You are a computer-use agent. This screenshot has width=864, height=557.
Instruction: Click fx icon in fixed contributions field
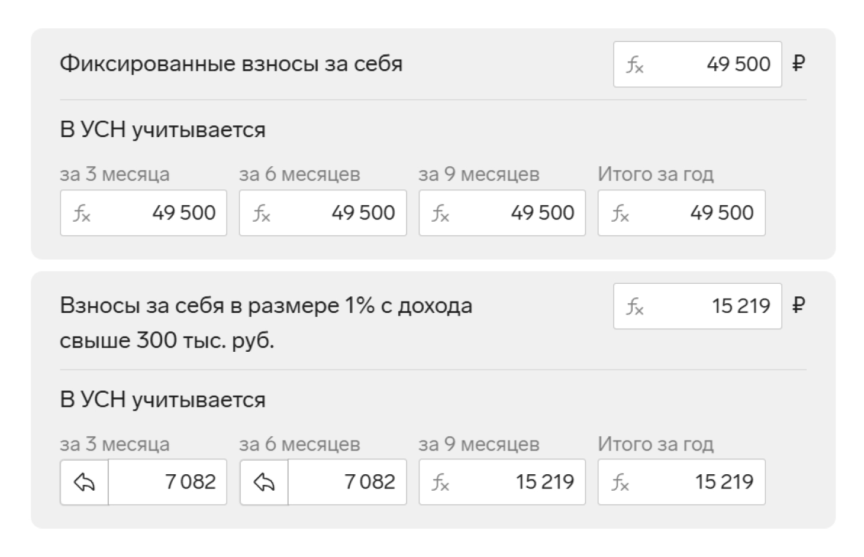pyautogui.click(x=634, y=64)
